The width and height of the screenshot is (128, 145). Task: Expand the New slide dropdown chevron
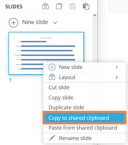coord(55,23)
